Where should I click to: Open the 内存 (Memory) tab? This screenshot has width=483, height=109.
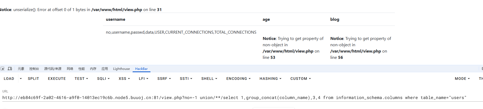[x=93, y=69]
